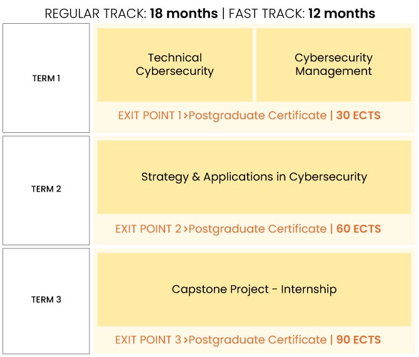Click the 30 ECTS label

click(x=358, y=115)
